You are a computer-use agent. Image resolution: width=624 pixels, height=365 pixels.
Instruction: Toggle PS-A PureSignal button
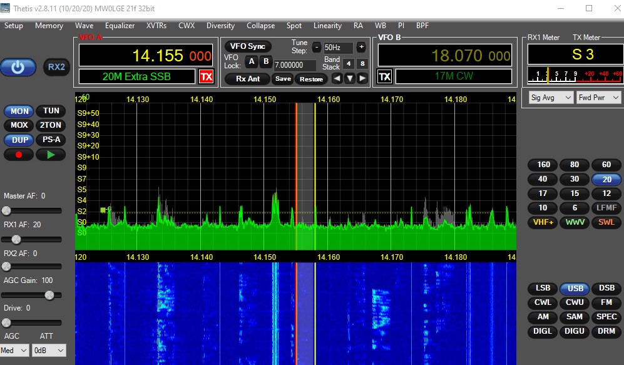point(51,140)
